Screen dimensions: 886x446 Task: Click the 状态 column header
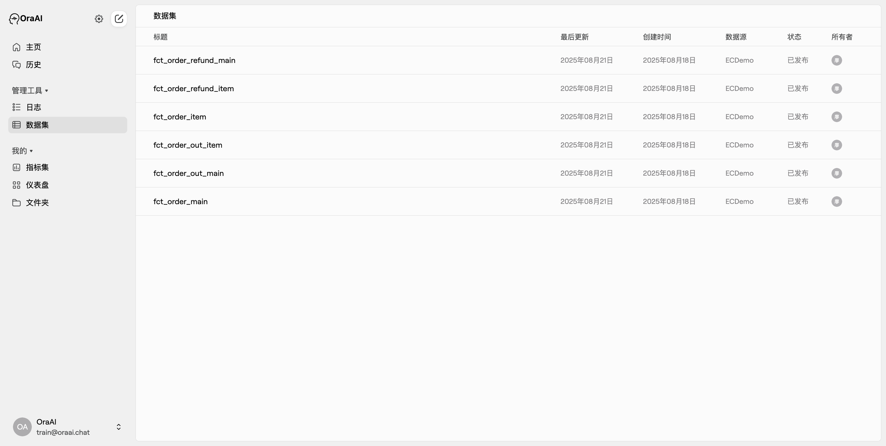click(794, 37)
